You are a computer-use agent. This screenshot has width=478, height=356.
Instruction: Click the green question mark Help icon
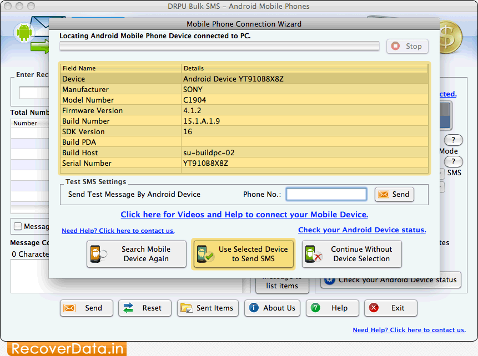pos(315,308)
